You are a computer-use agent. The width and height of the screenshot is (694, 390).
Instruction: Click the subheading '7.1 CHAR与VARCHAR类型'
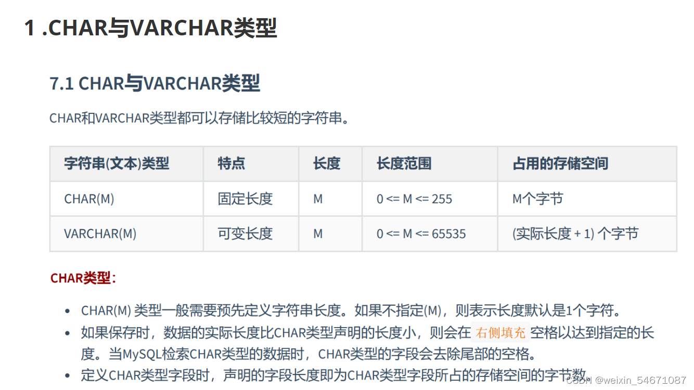tap(155, 83)
